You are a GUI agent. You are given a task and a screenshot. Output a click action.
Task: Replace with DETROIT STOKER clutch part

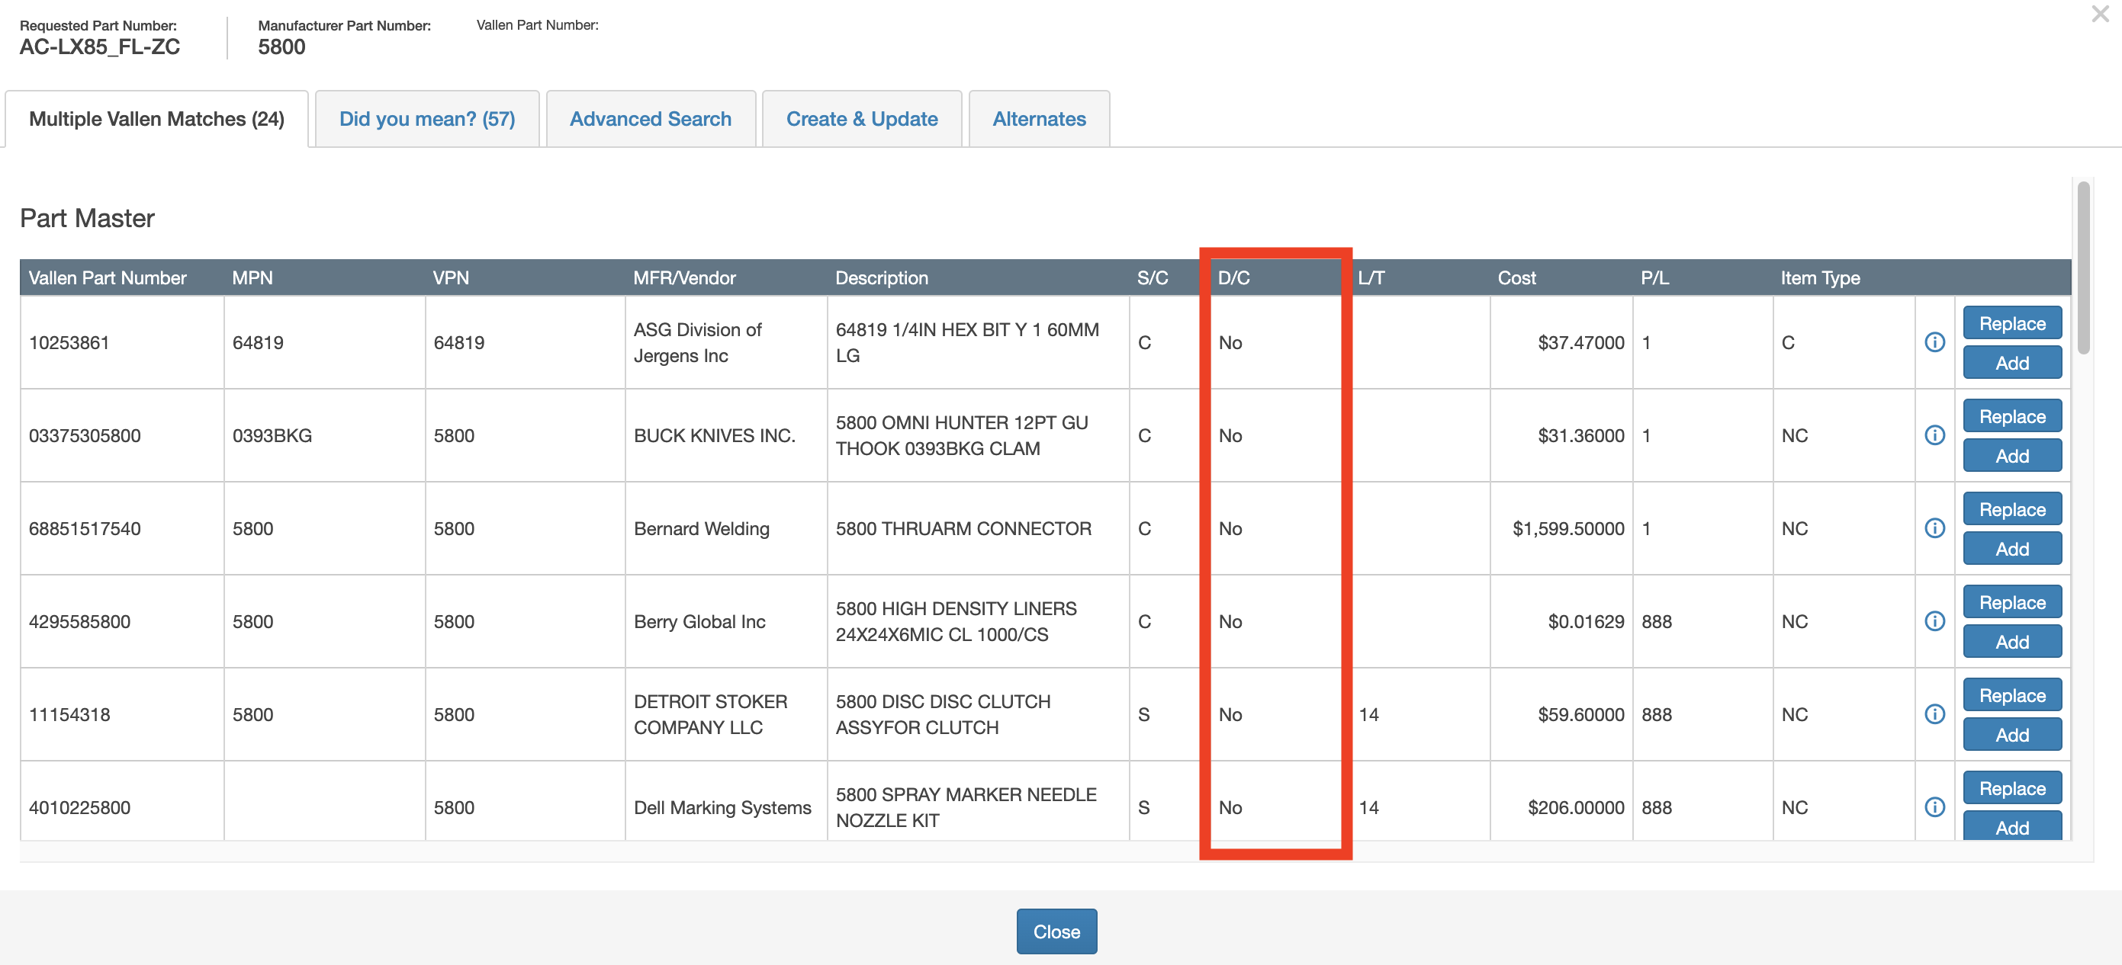point(2011,696)
